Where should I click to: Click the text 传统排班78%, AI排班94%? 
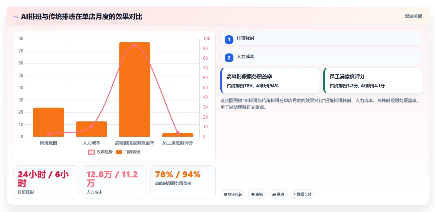point(253,86)
